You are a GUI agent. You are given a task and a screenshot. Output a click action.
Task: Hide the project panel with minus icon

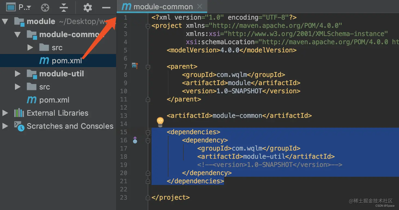106,8
